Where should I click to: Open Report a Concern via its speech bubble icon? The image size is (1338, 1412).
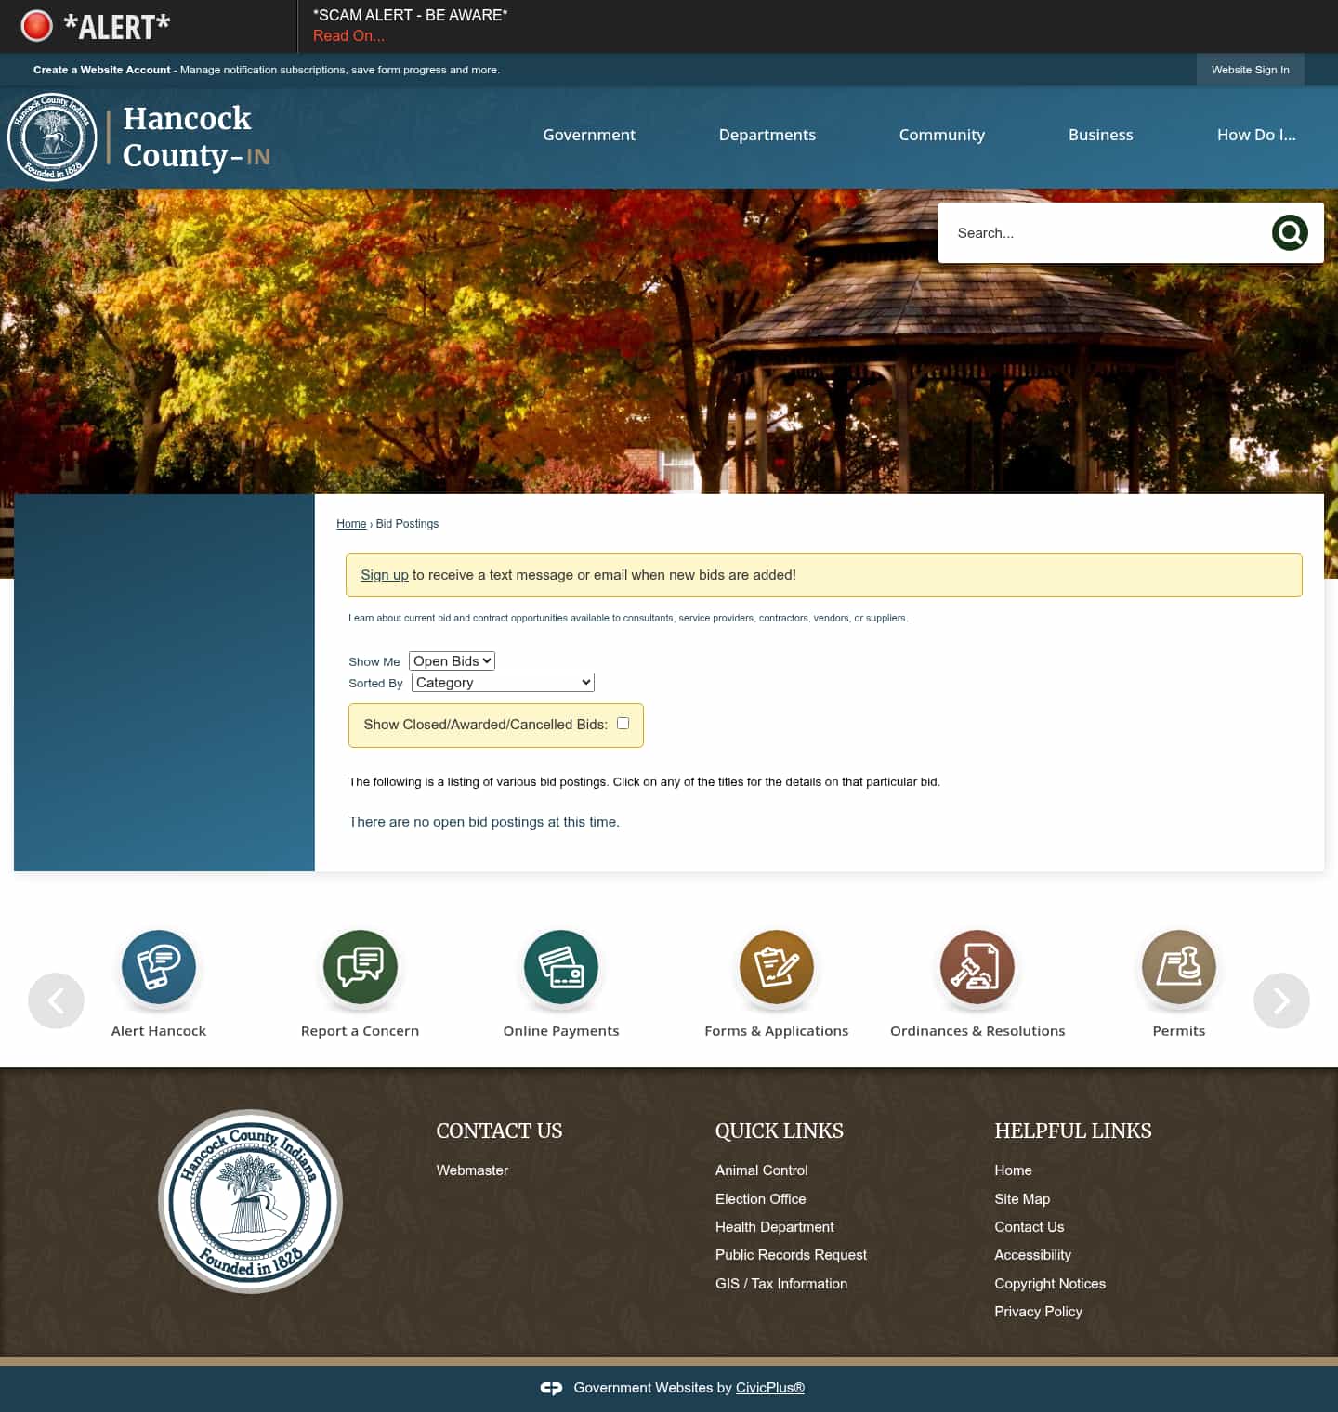coord(360,967)
